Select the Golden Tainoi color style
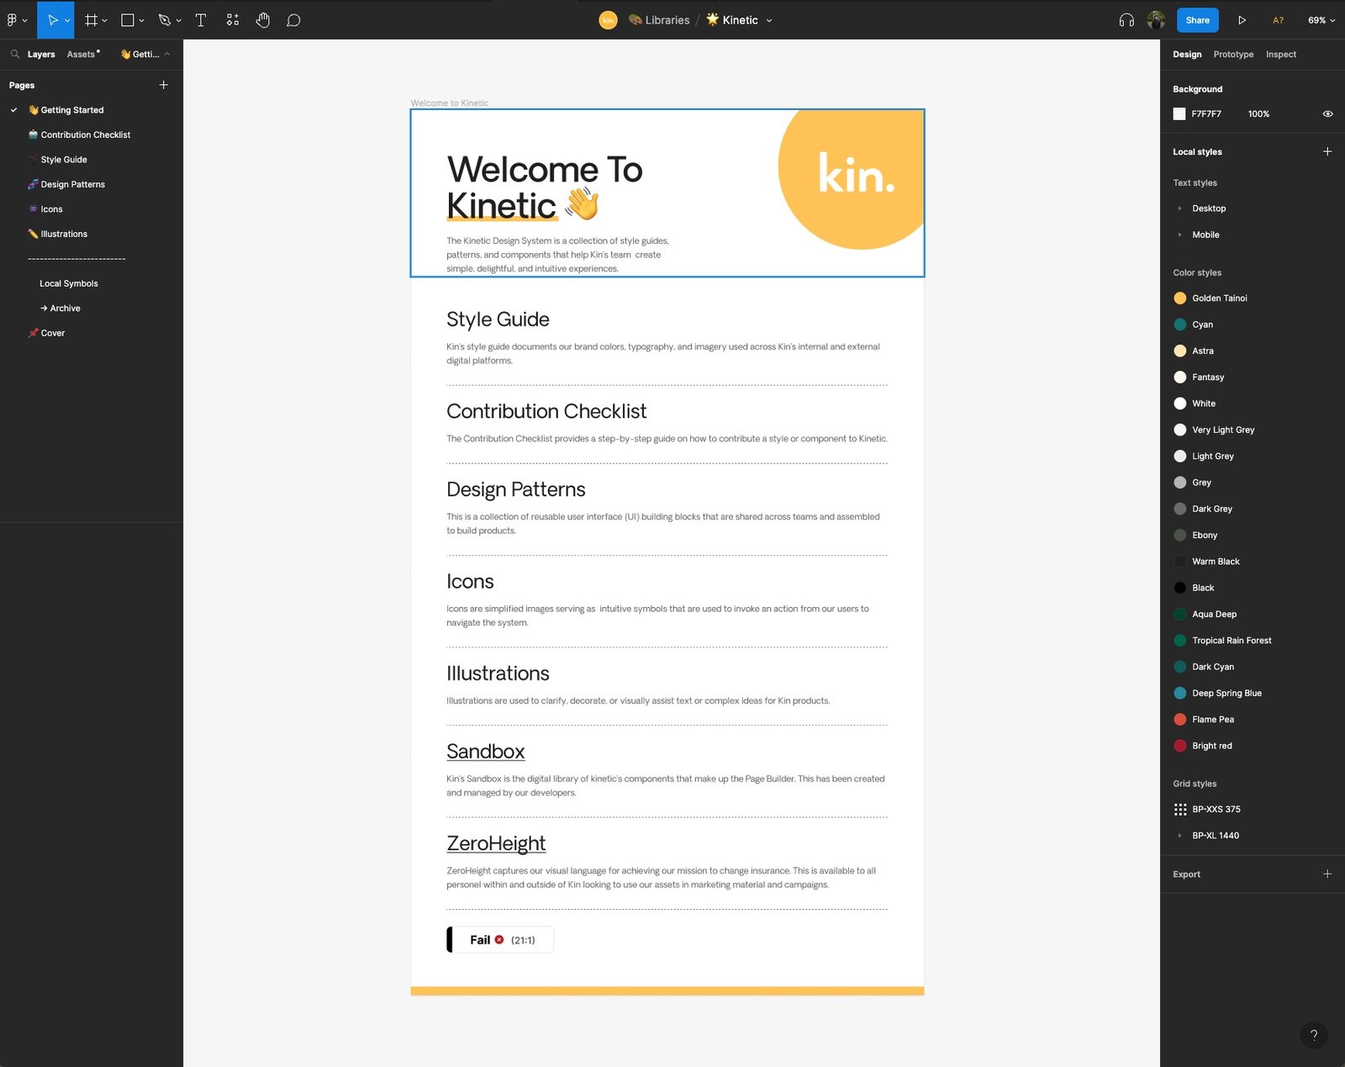Image resolution: width=1345 pixels, height=1067 pixels. [1219, 298]
